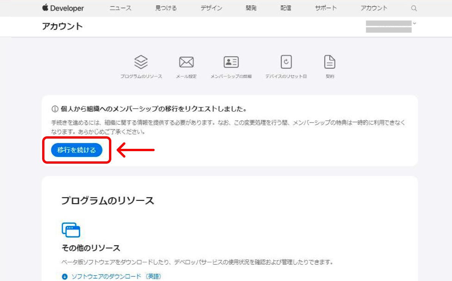This screenshot has width=452, height=281.
Task: Expand the account name dropdown chevron
Action: [414, 24]
